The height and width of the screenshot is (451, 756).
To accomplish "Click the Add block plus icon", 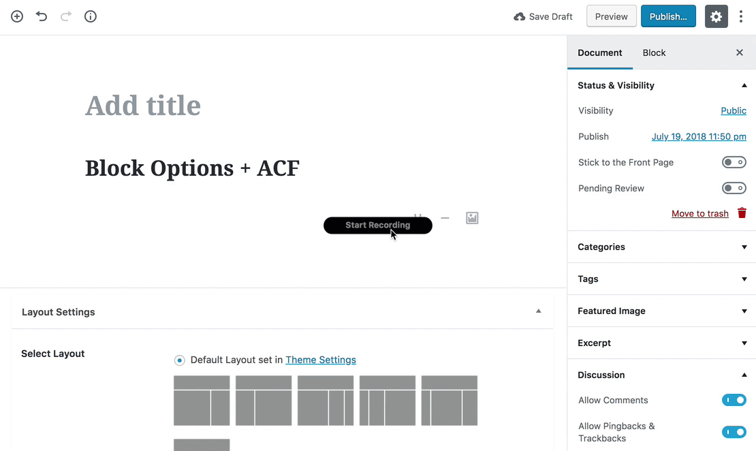I will click(17, 16).
